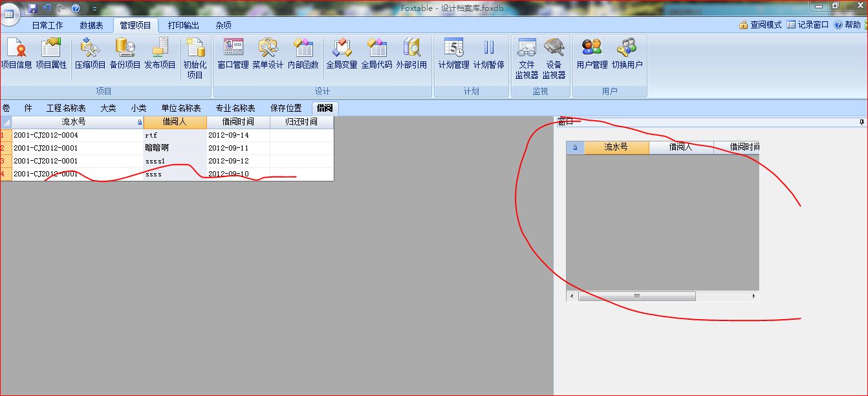Click the 帮助 help link
Image resolution: width=868 pixels, height=396 pixels.
click(848, 25)
